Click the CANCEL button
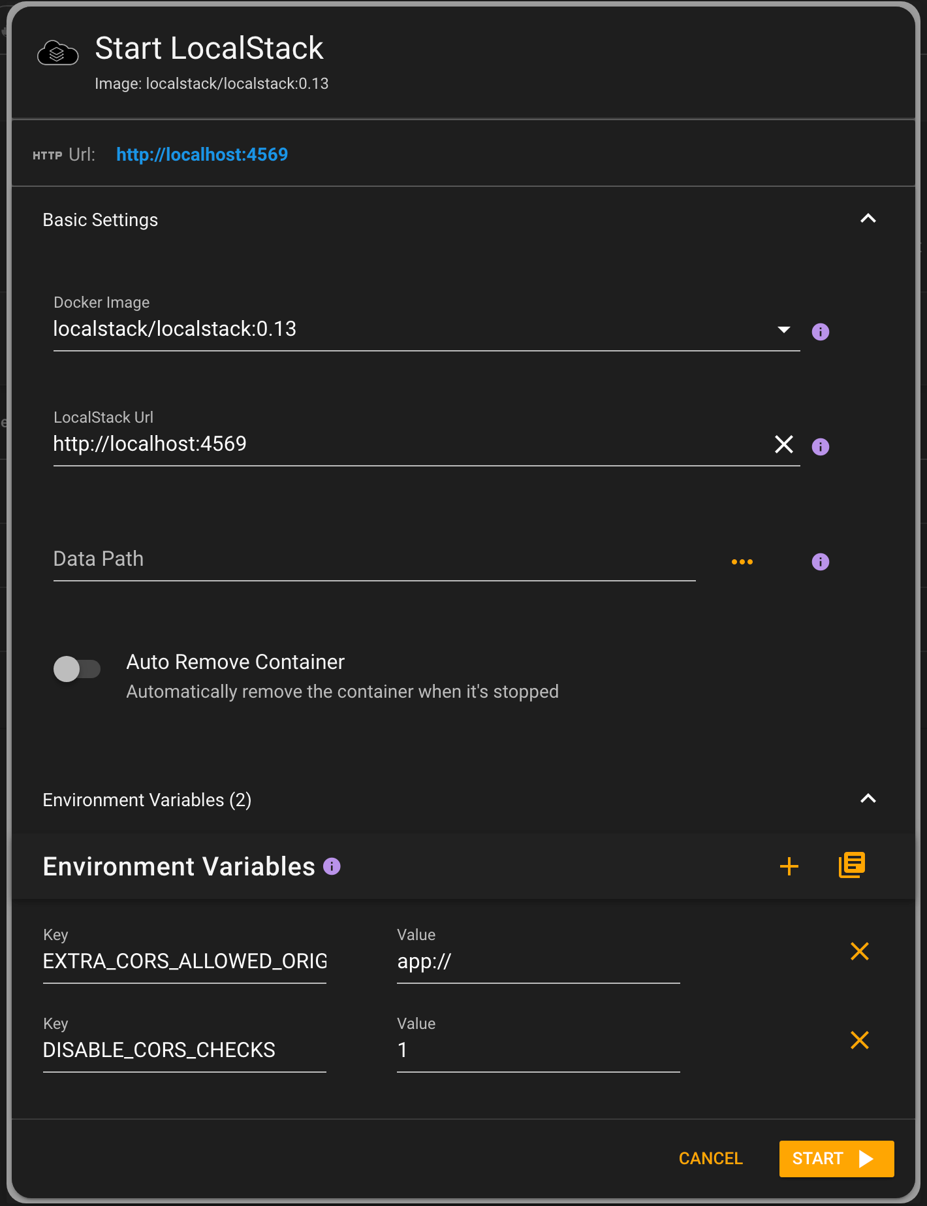 click(710, 1159)
